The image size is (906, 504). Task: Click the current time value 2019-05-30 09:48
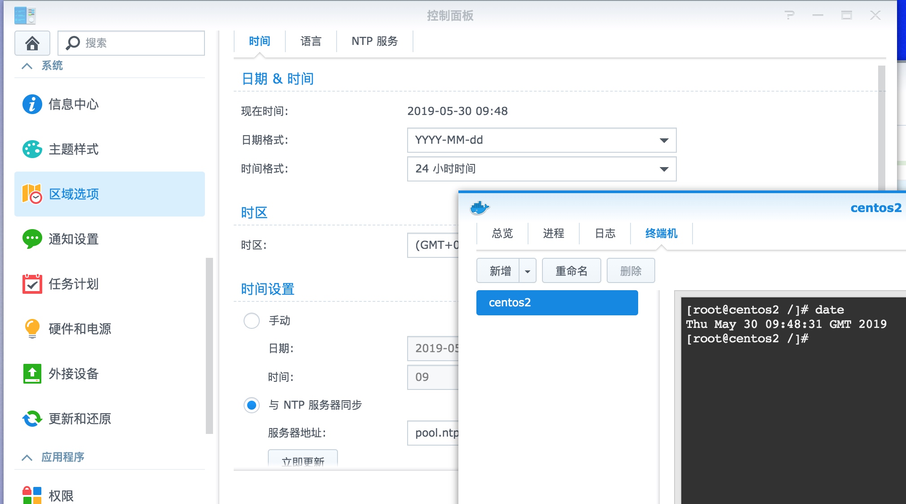pyautogui.click(x=457, y=111)
